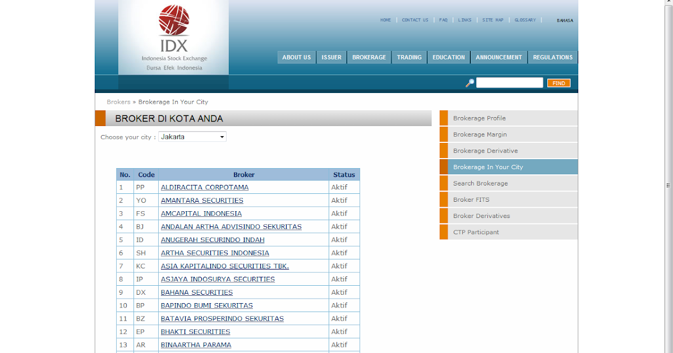Select broker code YO cell
The height and width of the screenshot is (353, 673).
(x=146, y=201)
